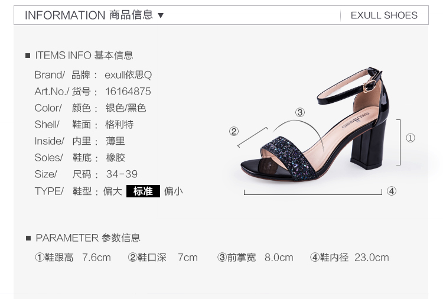Expand the INFORMATION 商品信息 dropdown triangle

[x=161, y=15]
